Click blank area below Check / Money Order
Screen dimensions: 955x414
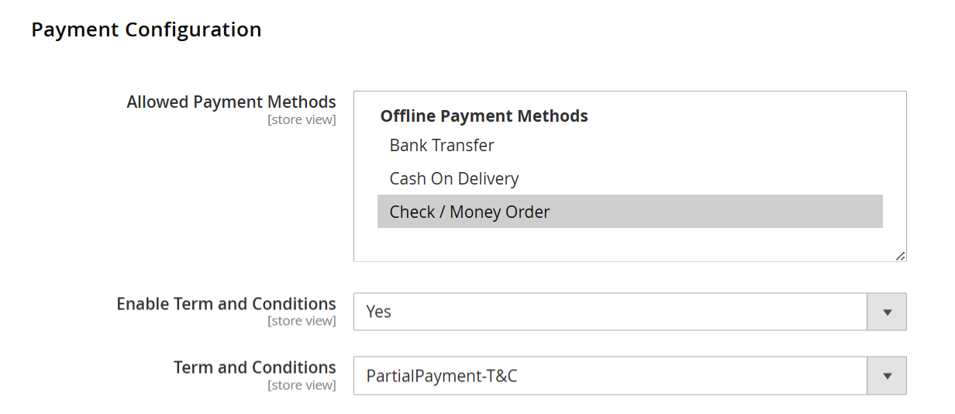point(629,243)
